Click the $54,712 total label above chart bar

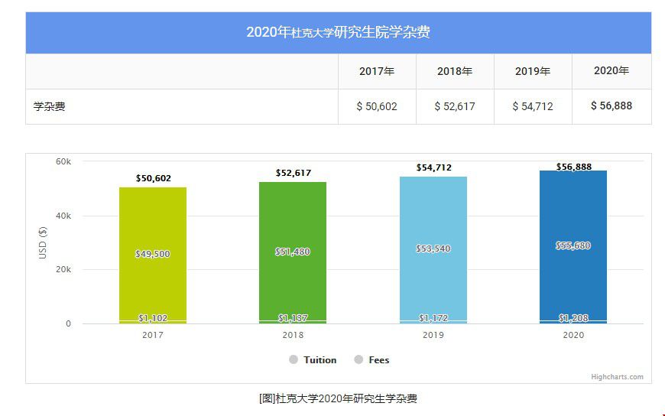[x=434, y=167]
